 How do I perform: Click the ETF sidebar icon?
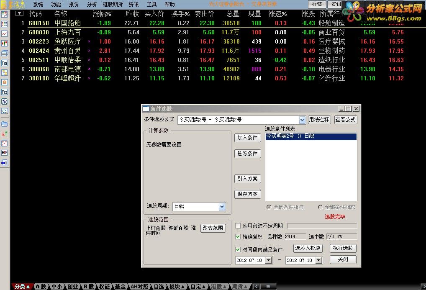coord(4,153)
